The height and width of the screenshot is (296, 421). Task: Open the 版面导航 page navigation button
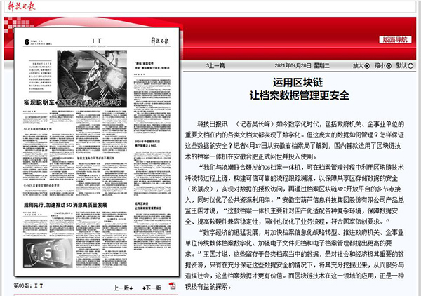[395, 40]
